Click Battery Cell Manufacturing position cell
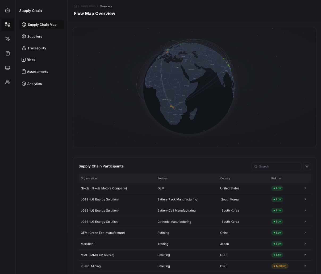The height and width of the screenshot is (274, 321). [177, 211]
